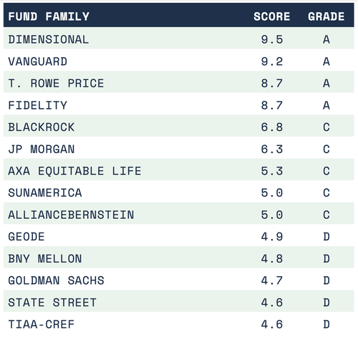
Task: Select the ALLIANCEBERNSTEIN row name
Action: click(x=71, y=215)
